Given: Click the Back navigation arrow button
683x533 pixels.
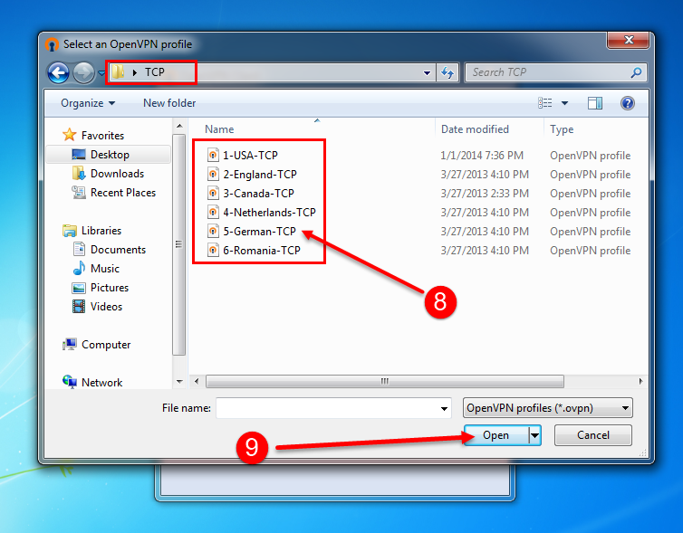Looking at the screenshot, I should 59,73.
